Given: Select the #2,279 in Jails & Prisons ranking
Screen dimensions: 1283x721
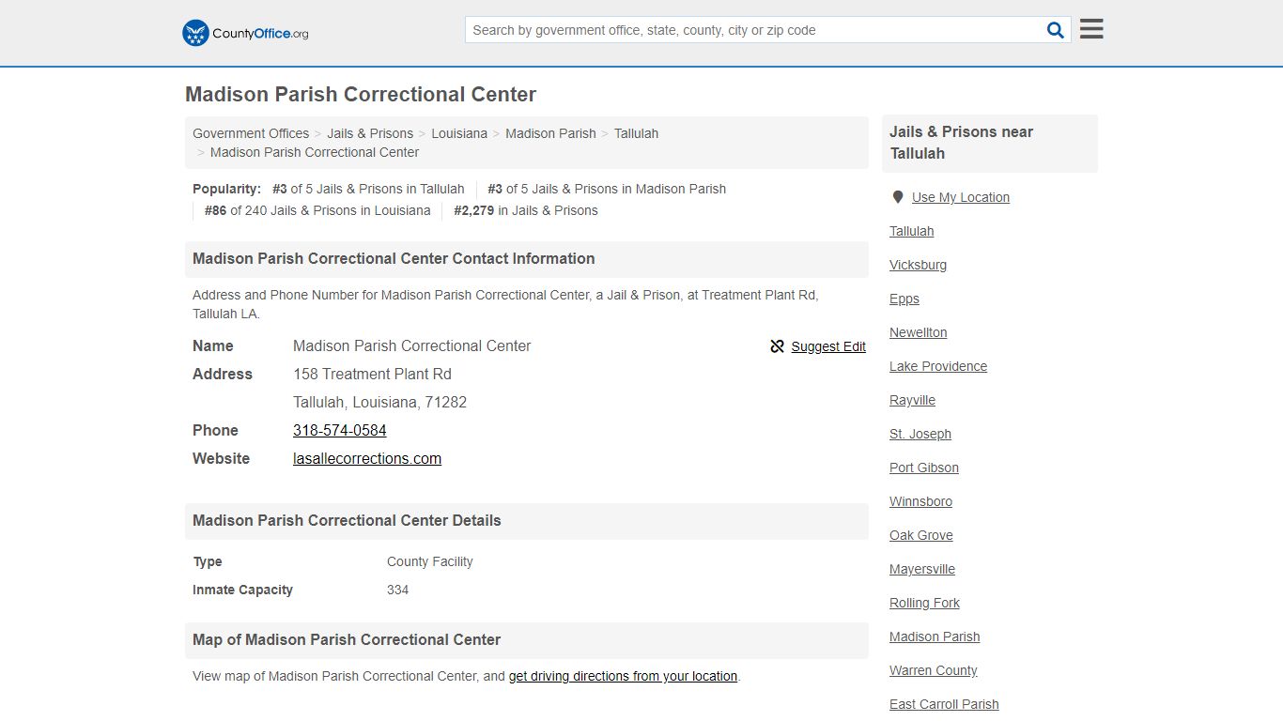Looking at the screenshot, I should coord(526,210).
